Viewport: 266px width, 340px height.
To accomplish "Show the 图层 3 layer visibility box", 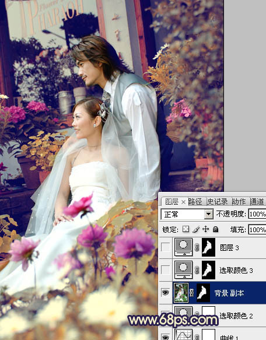I will 165,247.
